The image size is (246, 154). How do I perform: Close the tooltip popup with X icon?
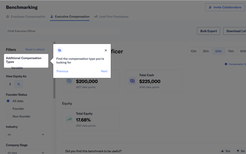pyautogui.click(x=106, y=50)
